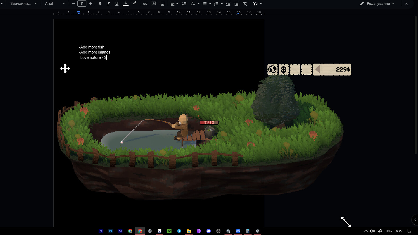Add a comment
The height and width of the screenshot is (235, 418).
pyautogui.click(x=154, y=4)
